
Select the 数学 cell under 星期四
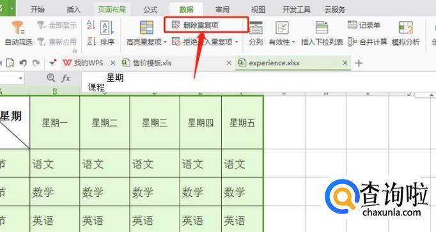coord(201,192)
